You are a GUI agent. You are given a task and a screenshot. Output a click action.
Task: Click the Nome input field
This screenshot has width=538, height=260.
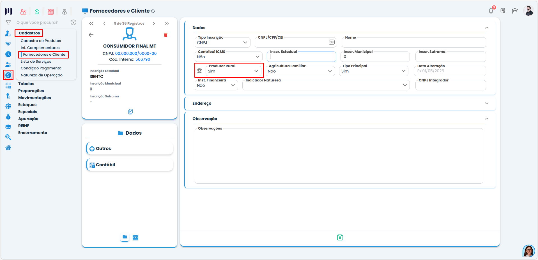tap(414, 43)
